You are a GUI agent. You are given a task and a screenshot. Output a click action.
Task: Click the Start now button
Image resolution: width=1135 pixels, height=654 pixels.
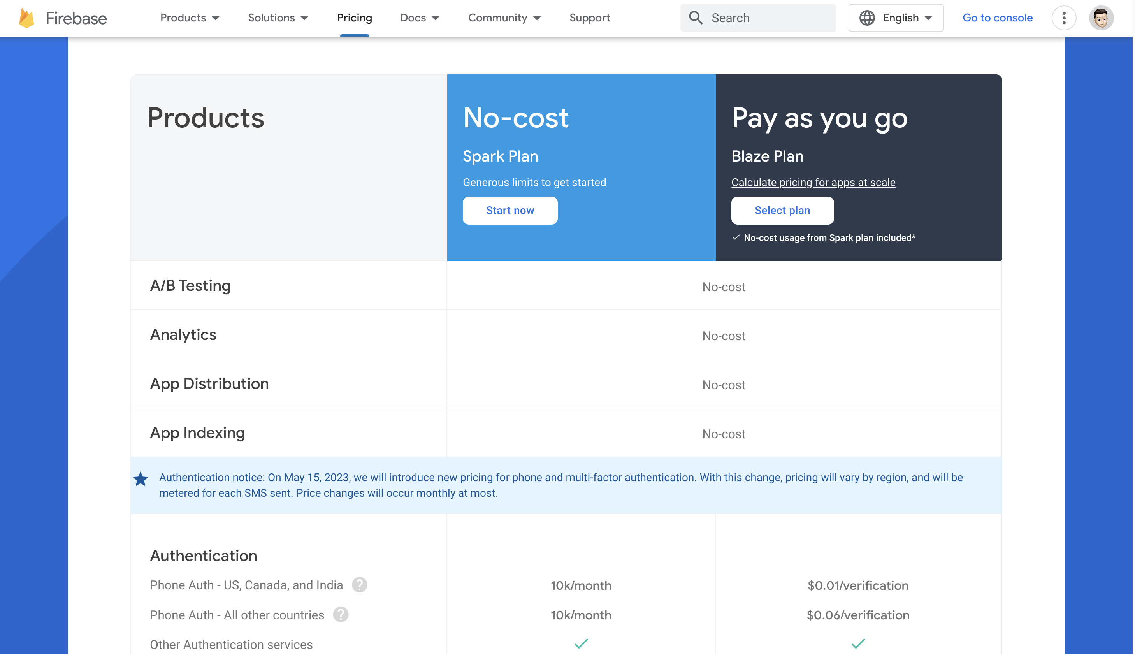pos(510,211)
